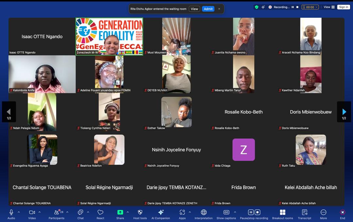Click the Isaac OTTE Ngando name tile
This screenshot has height=222, width=353.
42,36
